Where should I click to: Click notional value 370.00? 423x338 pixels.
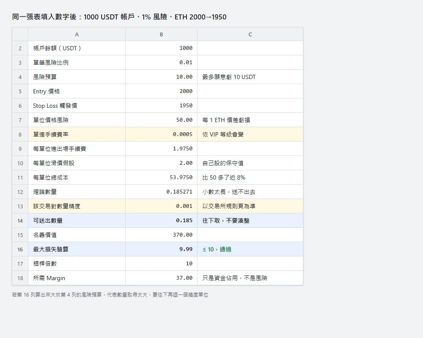(161, 235)
